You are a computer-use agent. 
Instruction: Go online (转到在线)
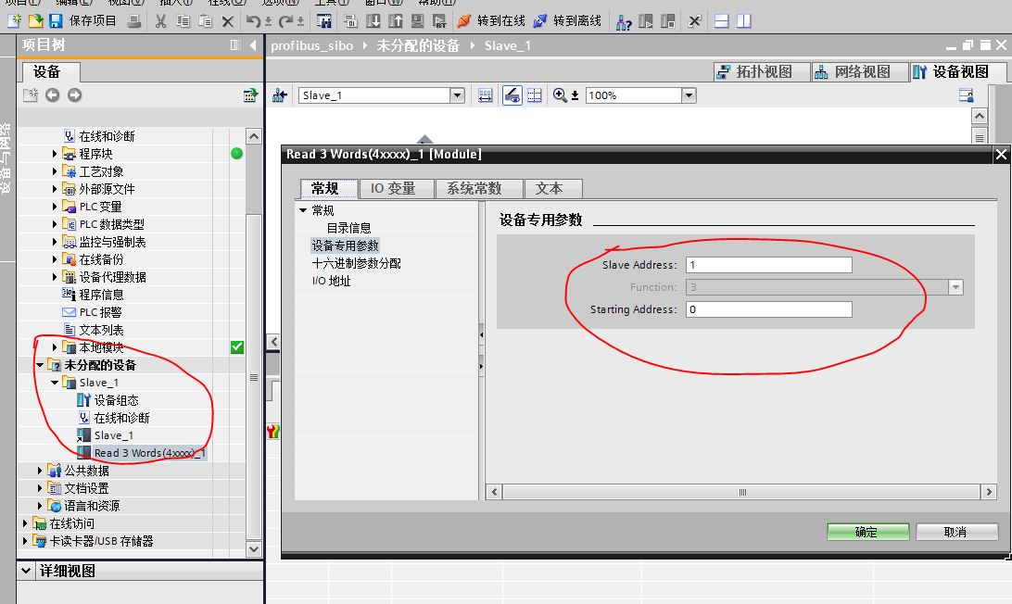pyautogui.click(x=490, y=21)
